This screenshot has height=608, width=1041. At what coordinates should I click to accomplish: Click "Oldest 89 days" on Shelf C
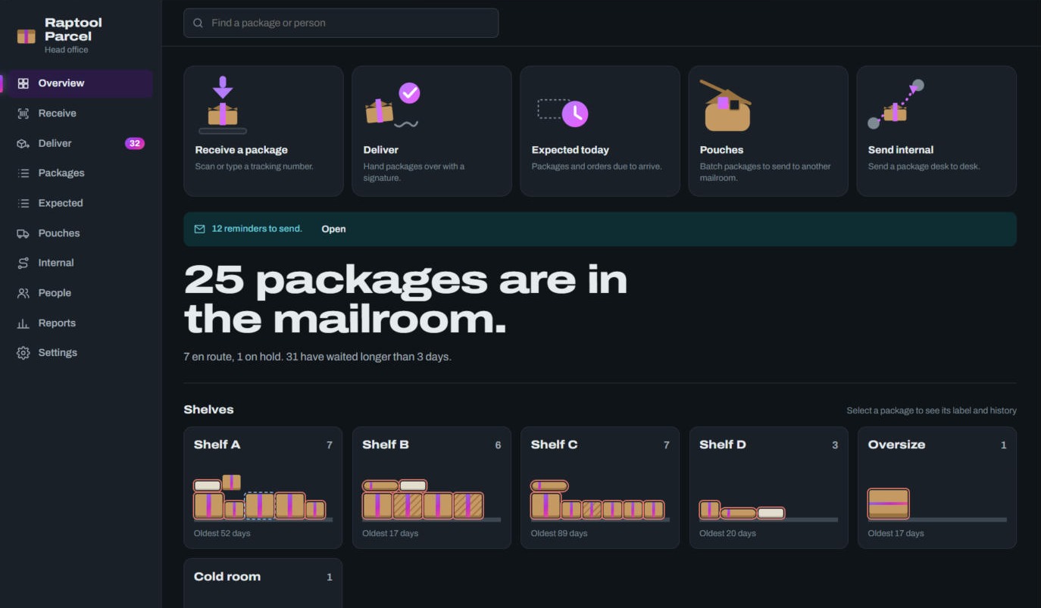click(x=559, y=534)
